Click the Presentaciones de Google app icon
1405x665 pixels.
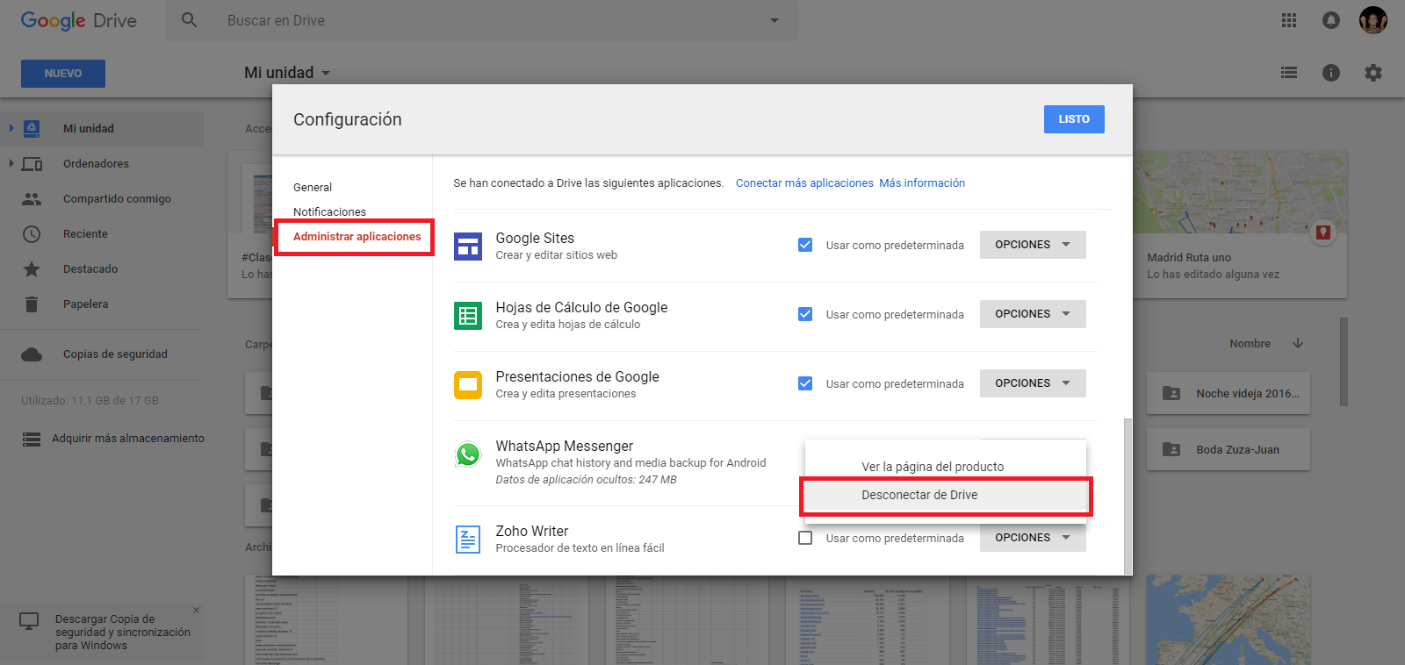coord(468,385)
